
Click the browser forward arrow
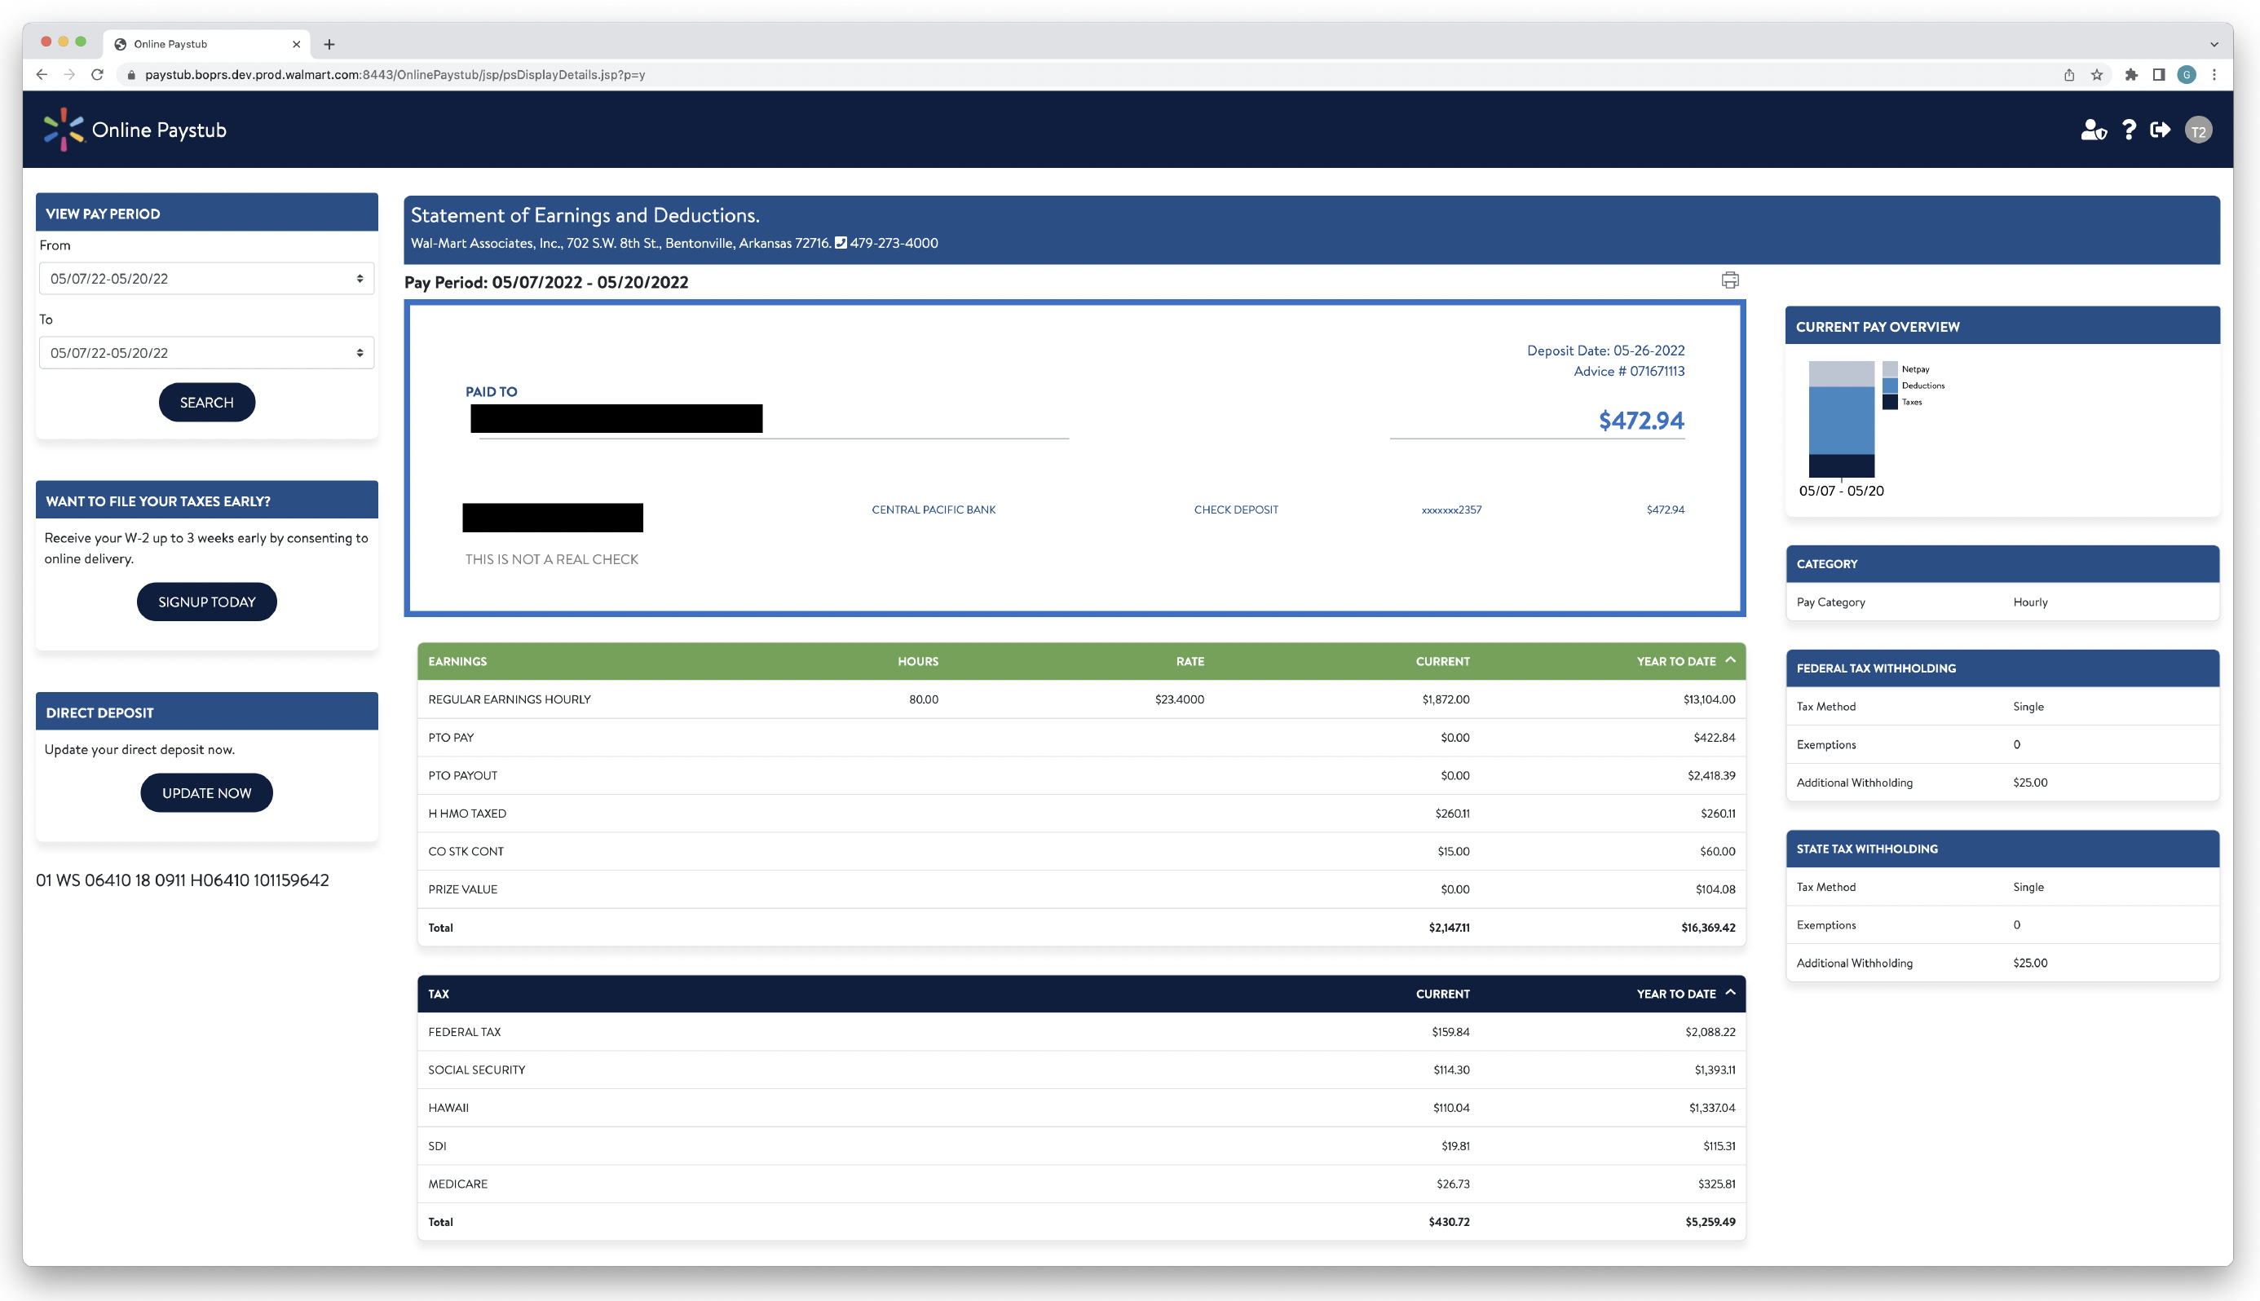[69, 74]
